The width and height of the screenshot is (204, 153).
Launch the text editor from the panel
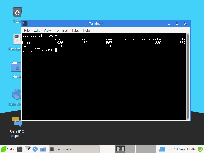tap(28, 149)
